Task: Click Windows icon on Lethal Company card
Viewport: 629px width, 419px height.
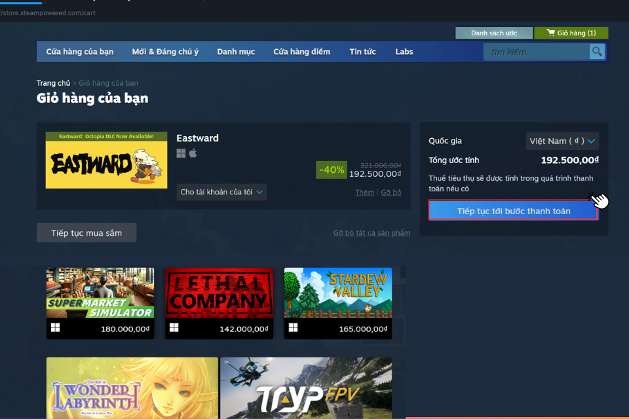Action: click(x=174, y=327)
